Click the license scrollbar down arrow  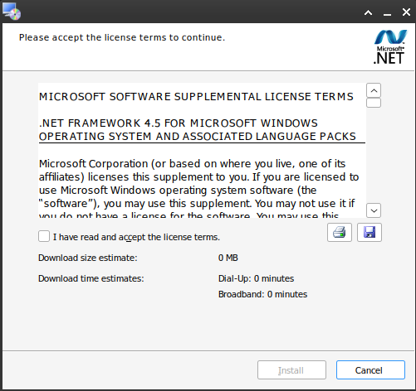click(x=374, y=210)
